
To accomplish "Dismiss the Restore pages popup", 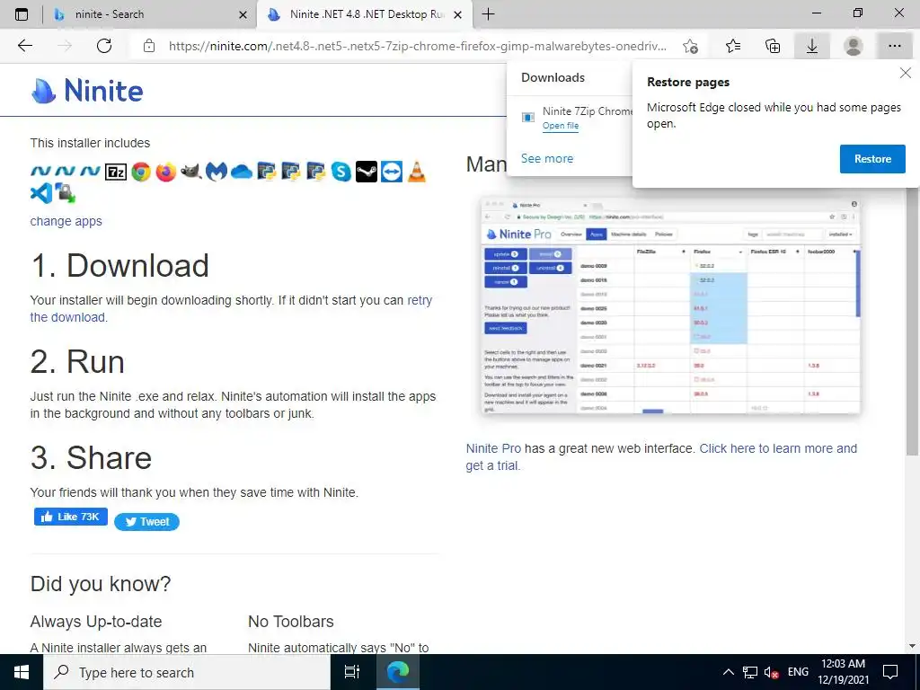I will (x=906, y=73).
